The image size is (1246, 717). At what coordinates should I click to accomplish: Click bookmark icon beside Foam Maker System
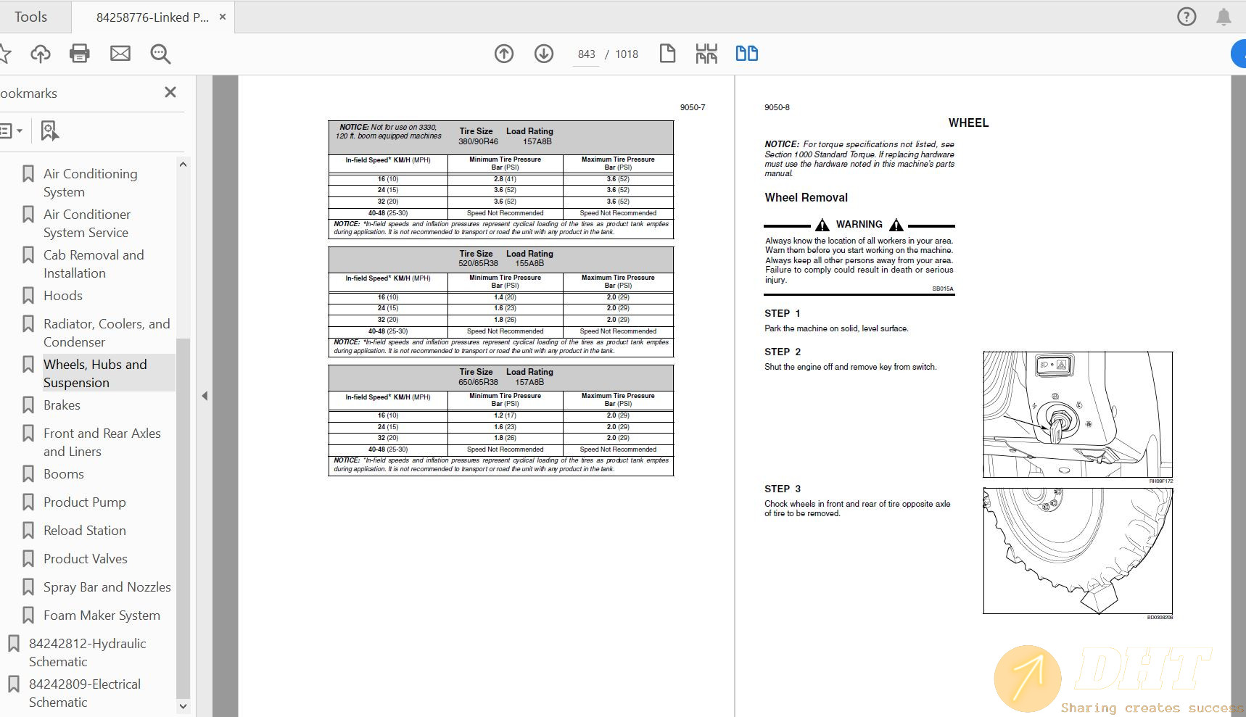(28, 615)
